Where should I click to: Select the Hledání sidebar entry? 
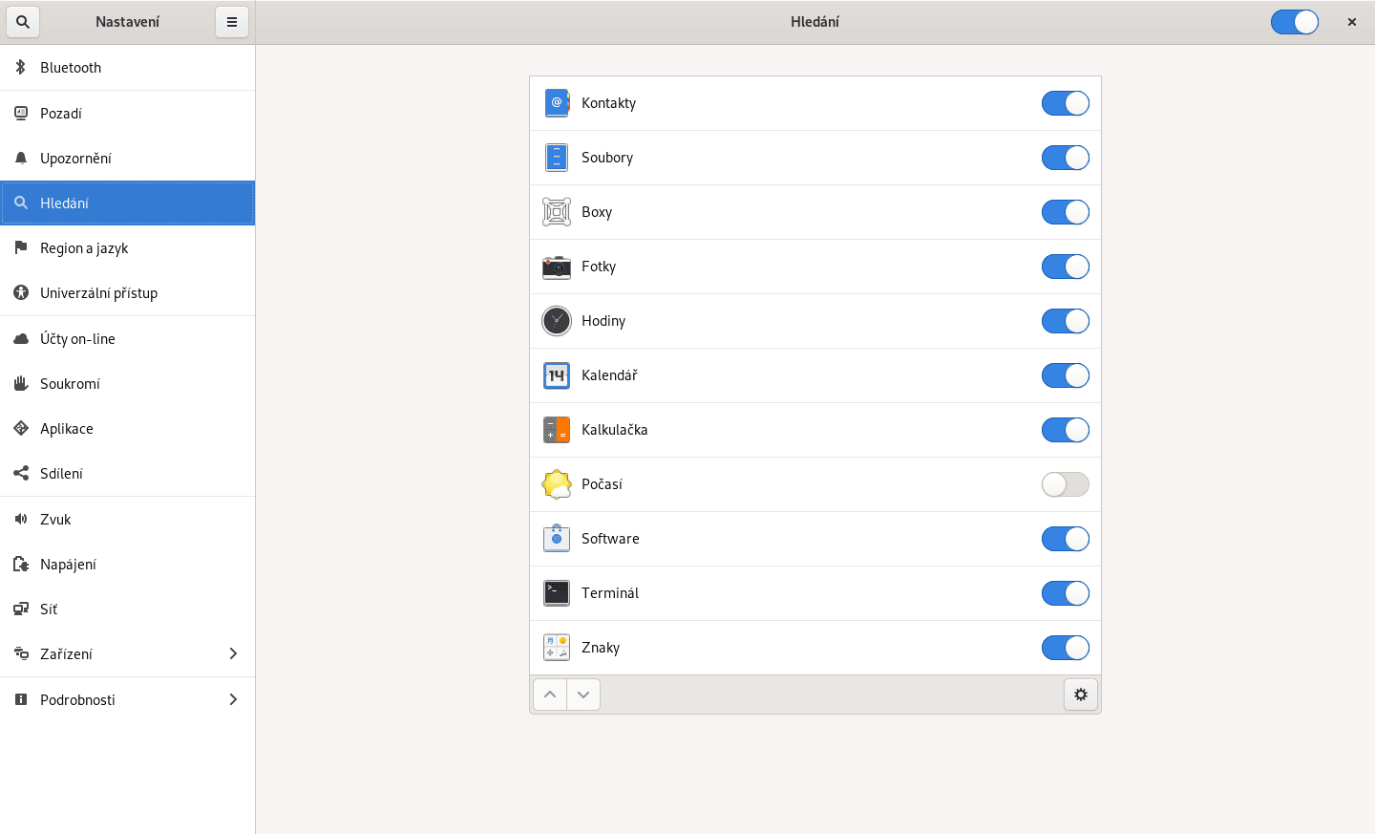coord(127,203)
